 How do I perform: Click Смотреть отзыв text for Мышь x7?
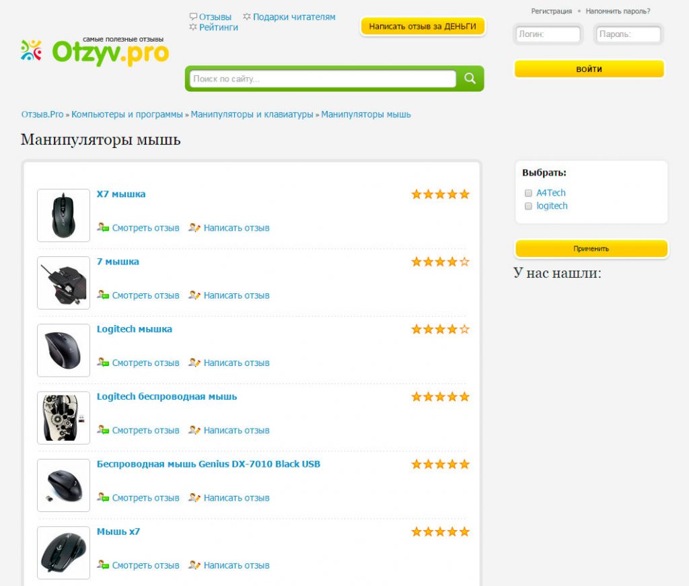(x=145, y=565)
